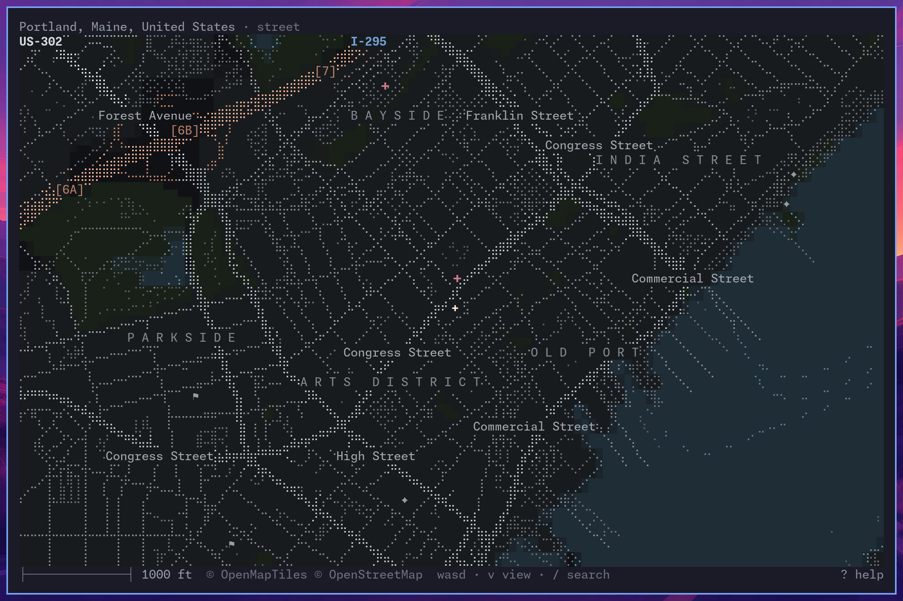Click the Congress Street label above INDIA STREET
The height and width of the screenshot is (601, 903).
pyautogui.click(x=599, y=145)
